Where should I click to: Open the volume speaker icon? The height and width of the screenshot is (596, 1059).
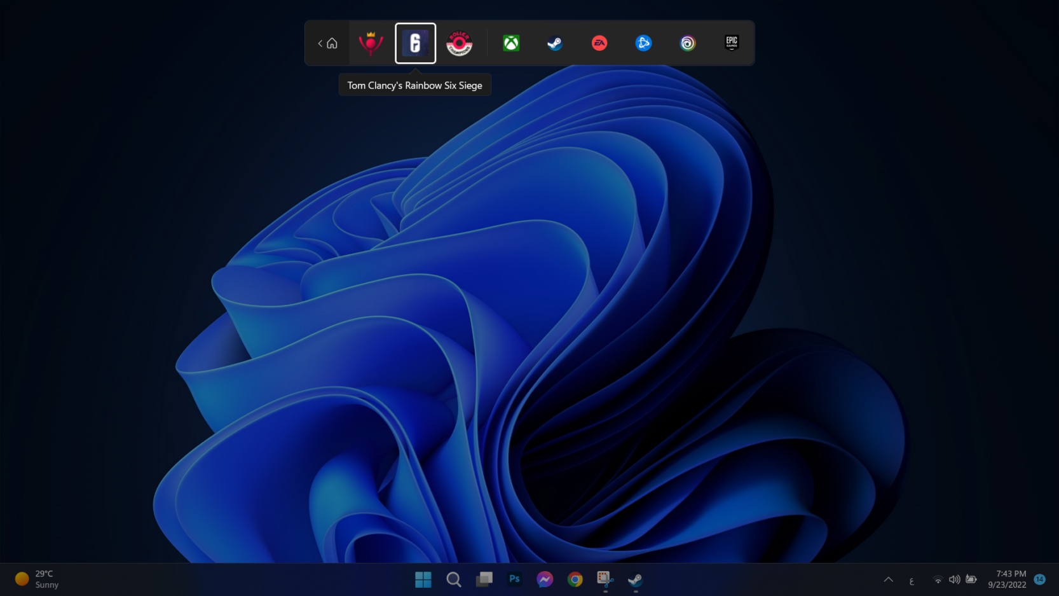954,579
